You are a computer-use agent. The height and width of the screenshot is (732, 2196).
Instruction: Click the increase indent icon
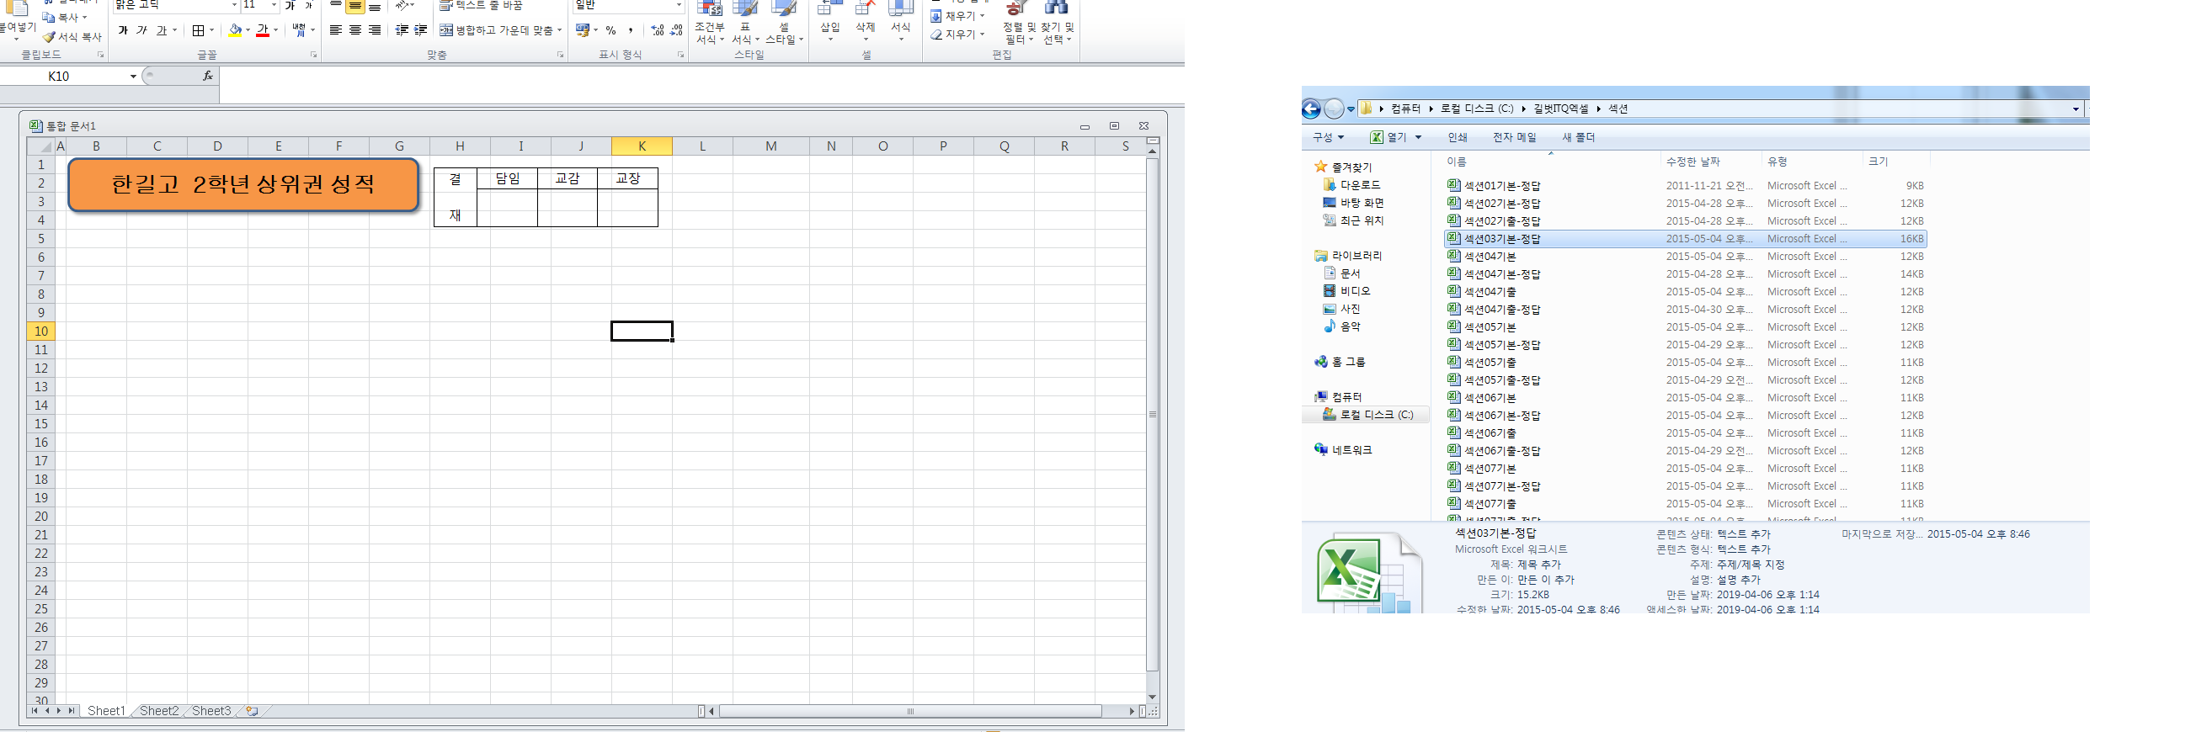420,30
